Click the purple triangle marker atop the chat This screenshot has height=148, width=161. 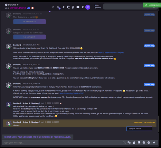[x=50, y=11]
